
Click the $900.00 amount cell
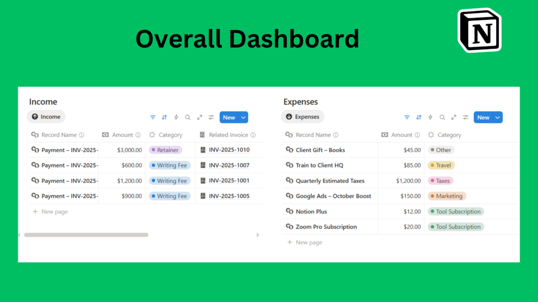point(122,196)
